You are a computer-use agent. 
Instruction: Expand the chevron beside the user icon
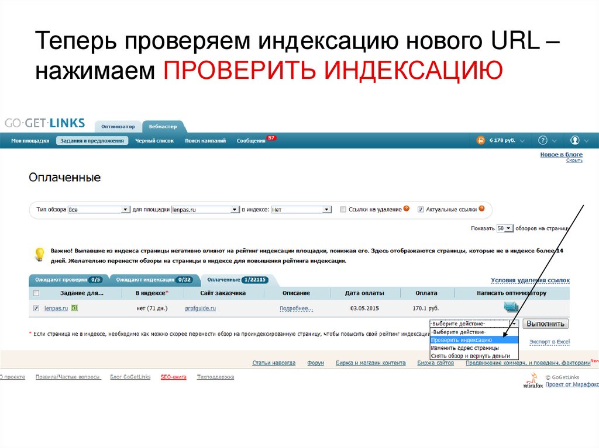point(586,141)
